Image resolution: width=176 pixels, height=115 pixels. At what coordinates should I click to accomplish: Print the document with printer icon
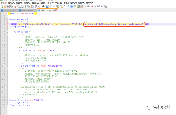pos(21,6)
